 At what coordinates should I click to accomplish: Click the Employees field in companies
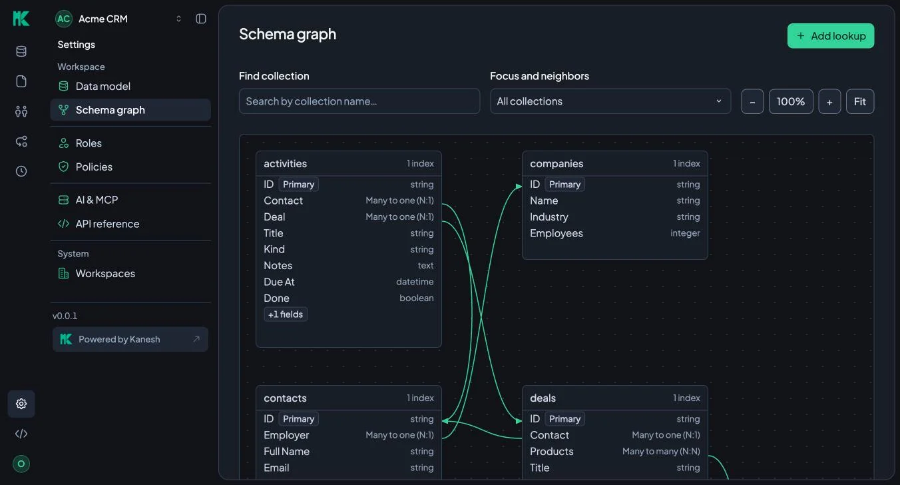[615, 233]
